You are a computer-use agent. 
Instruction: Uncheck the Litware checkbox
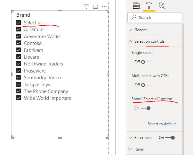[x=19, y=57]
